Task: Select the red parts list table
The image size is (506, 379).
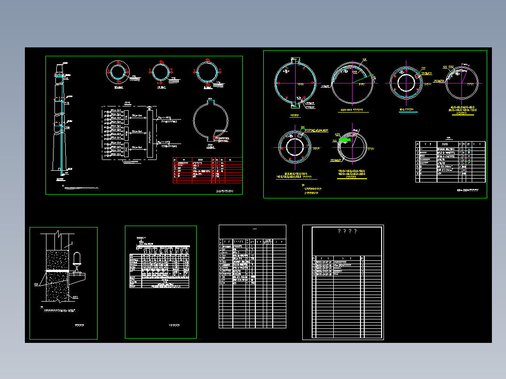Action: [207, 170]
